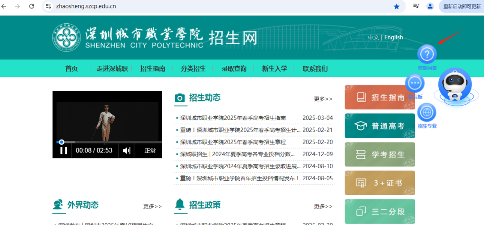Change video playback speed 正常
Screen dimensions: 484x225
pos(150,151)
